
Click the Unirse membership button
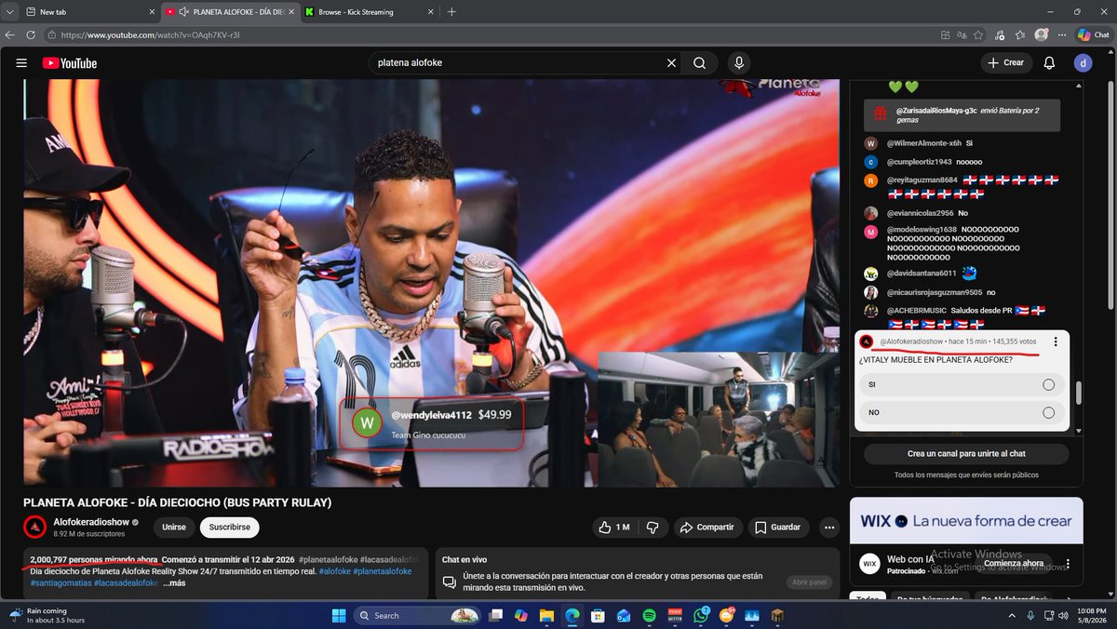(174, 527)
